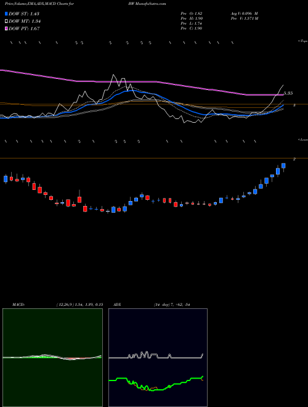Image resolution: width=308 pixels, height=407 pixels.
Task: Click the MACD '(12,26,9) 1.54, 1.39, 0.15' values
Action: 79,305
